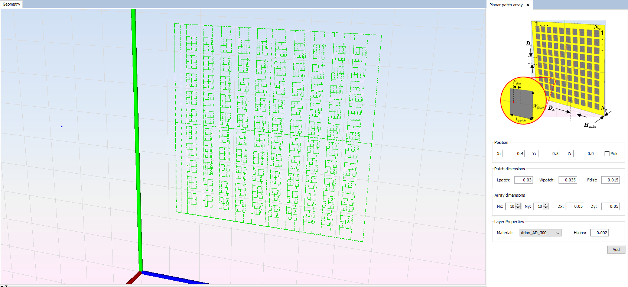Screen dimensions: 628x287
Task: Enable the Pick checkbox
Action: pos(607,154)
